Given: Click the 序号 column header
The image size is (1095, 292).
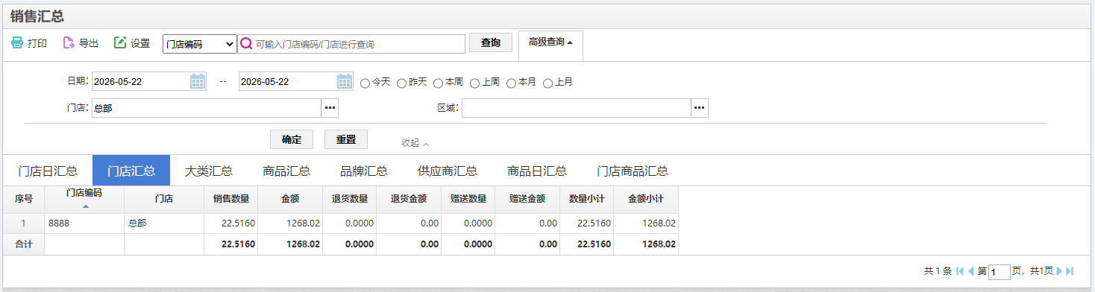Looking at the screenshot, I should tap(24, 199).
